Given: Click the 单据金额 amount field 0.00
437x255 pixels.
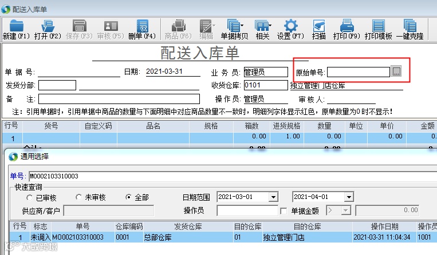Looking at the screenshot, I should click(387, 210).
